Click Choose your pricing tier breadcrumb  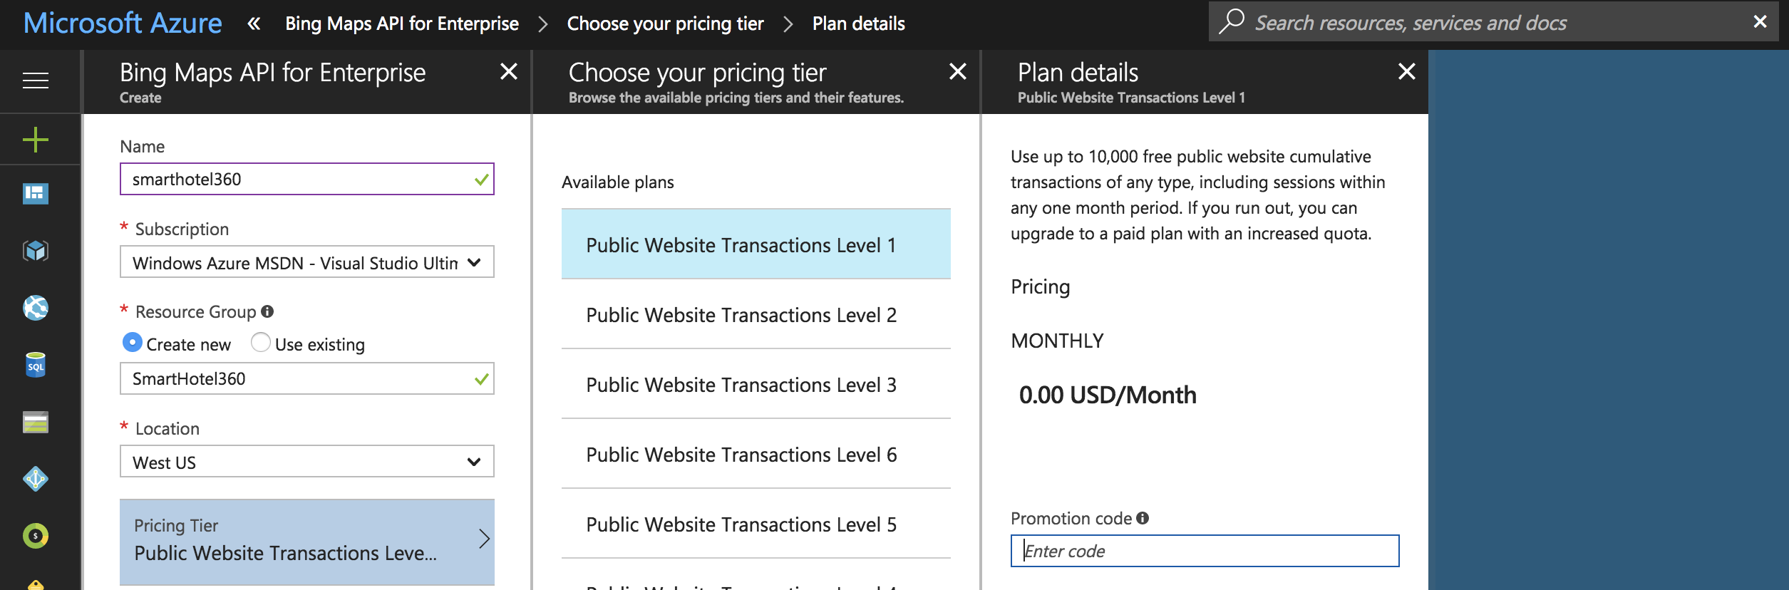click(665, 24)
